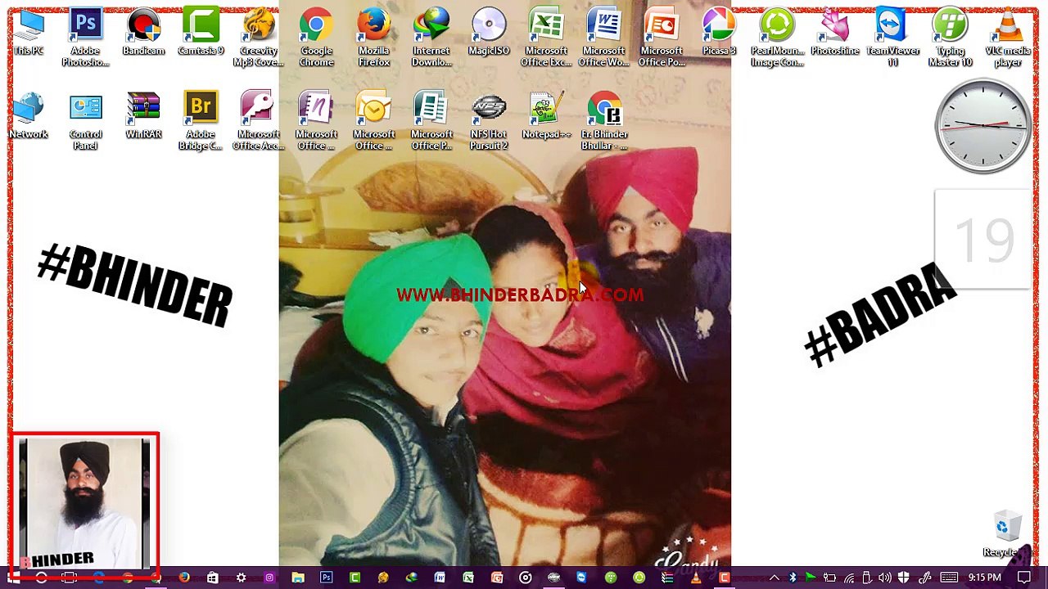The height and width of the screenshot is (589, 1048).
Task: Select NFS Hot Pursuit 2 desktop icon
Action: [489, 121]
